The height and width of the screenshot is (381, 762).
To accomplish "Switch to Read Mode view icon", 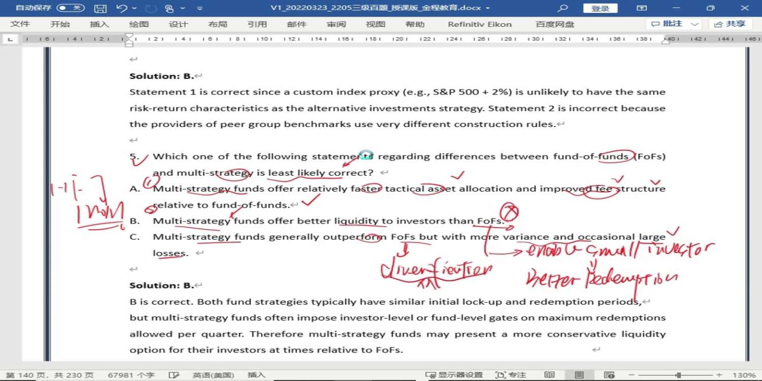I will point(549,375).
